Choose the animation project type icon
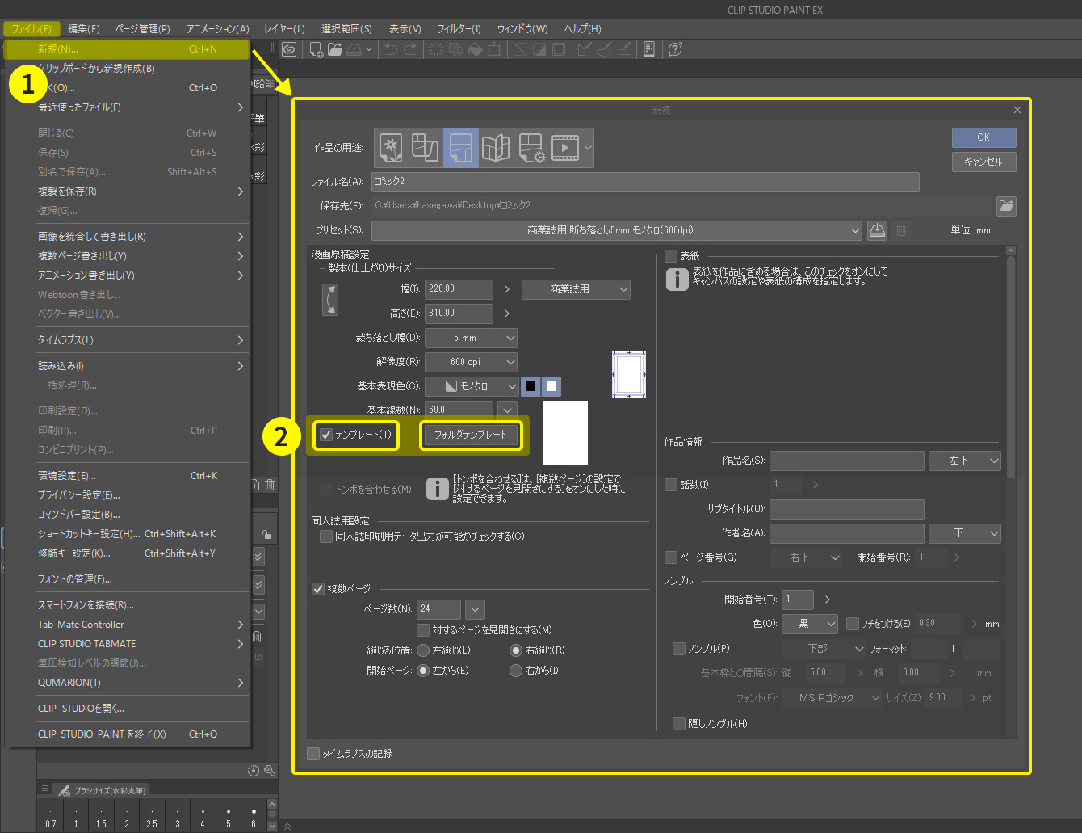 565,148
